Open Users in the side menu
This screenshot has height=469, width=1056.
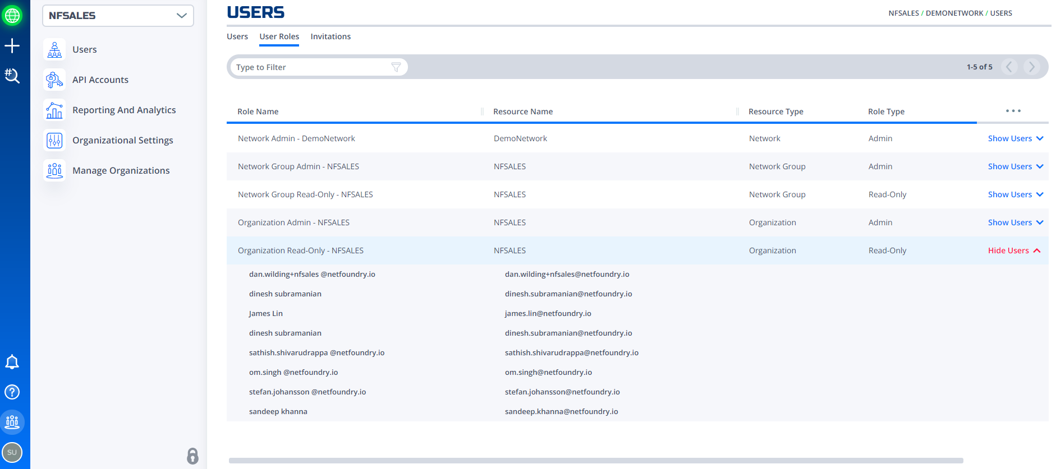click(85, 49)
